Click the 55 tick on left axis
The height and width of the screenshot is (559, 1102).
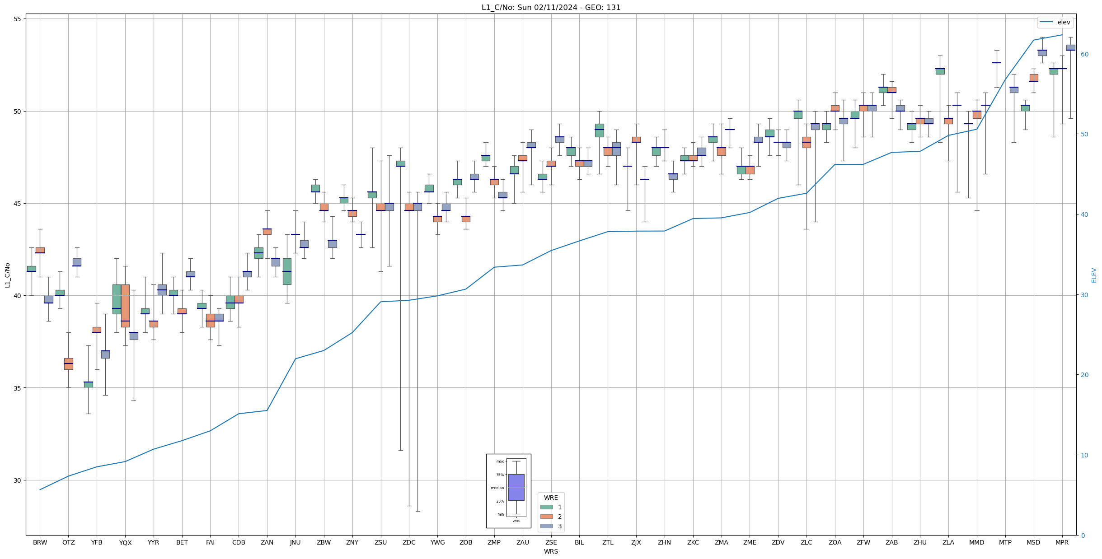tap(18, 19)
